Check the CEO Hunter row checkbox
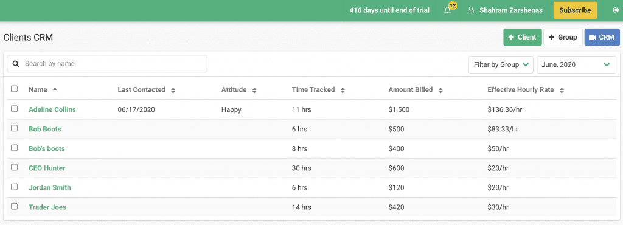Image resolution: width=623 pixels, height=225 pixels. (15, 167)
